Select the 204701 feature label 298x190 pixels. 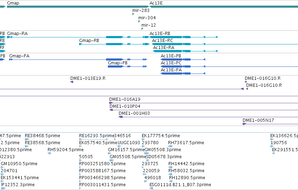[x=9, y=171]
